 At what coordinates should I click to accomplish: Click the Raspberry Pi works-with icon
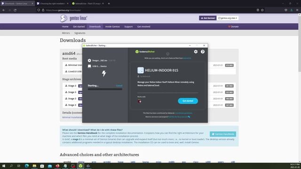pyautogui.click(x=140, y=101)
